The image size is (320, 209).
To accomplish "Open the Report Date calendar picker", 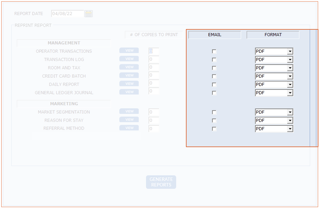I will pyautogui.click(x=89, y=14).
